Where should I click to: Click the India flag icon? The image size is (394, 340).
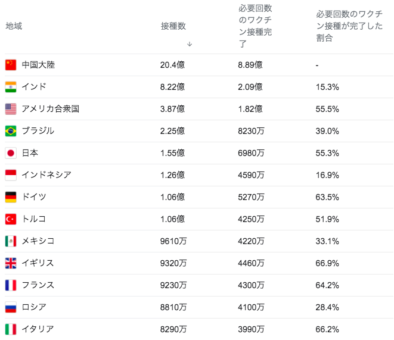[x=11, y=87]
